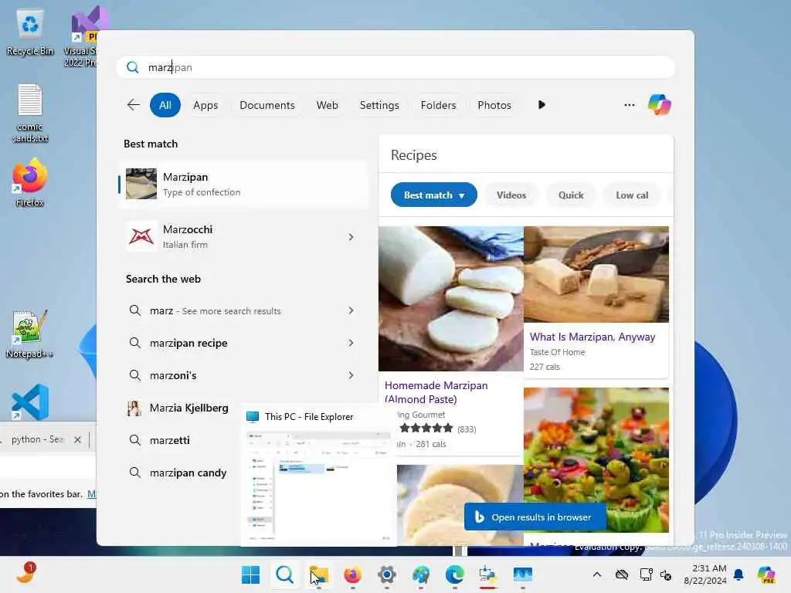Viewport: 791px width, 593px height.
Task: Click the volume muted tray icon
Action: tap(665, 574)
